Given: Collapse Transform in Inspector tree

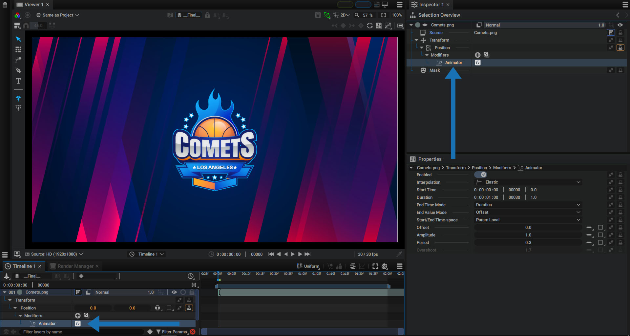Looking at the screenshot, I should point(416,40).
